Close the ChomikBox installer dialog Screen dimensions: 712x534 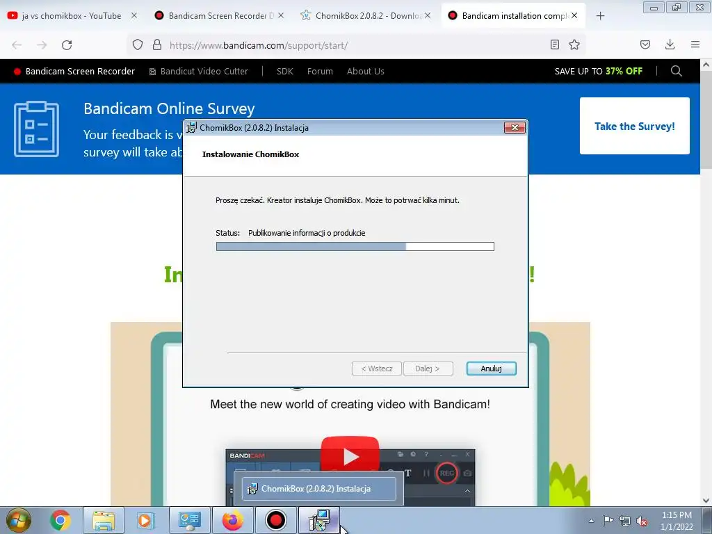515,128
